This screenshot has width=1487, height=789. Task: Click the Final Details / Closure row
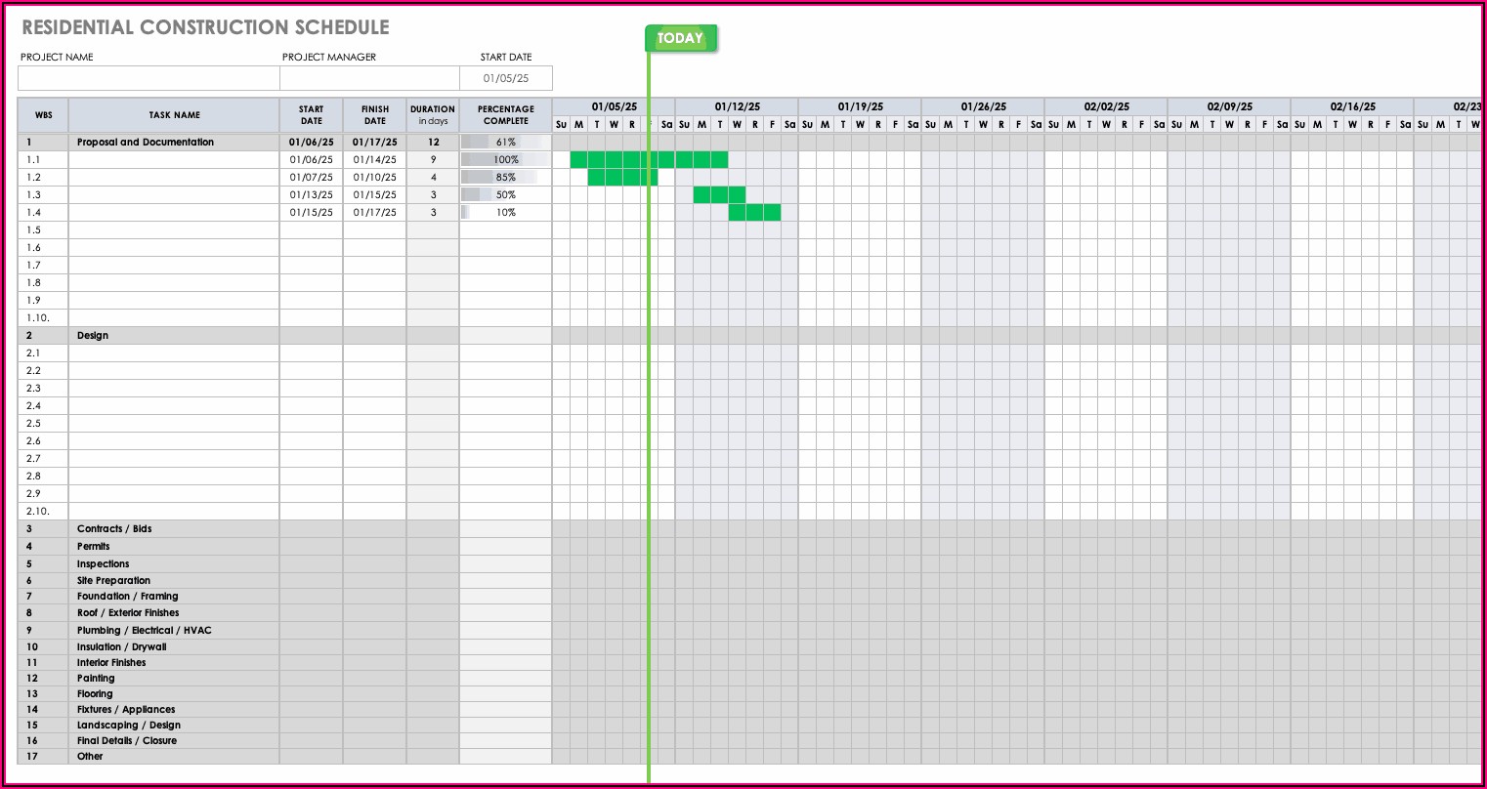coord(127,741)
